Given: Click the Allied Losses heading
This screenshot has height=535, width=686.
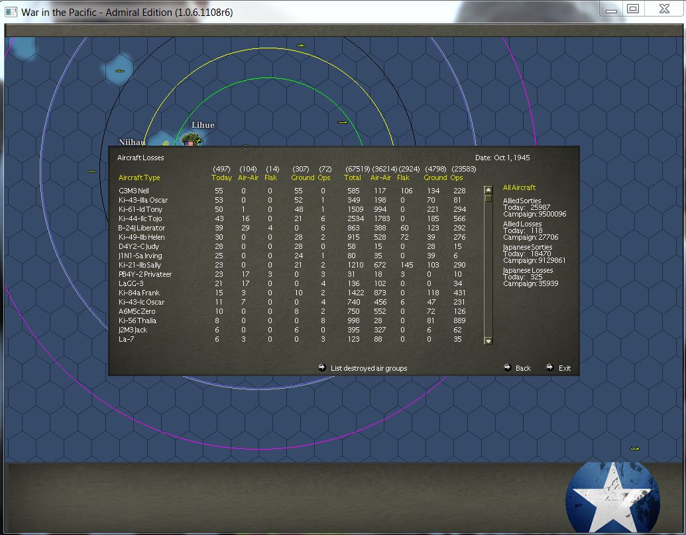Looking at the screenshot, I should [522, 224].
